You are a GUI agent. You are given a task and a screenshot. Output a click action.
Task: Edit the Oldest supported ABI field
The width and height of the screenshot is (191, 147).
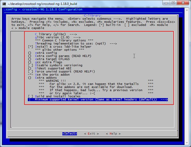[50, 68]
